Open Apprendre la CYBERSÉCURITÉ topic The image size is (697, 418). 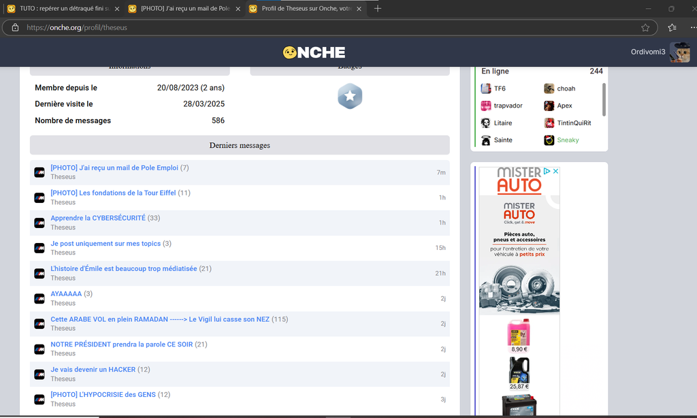click(x=98, y=218)
